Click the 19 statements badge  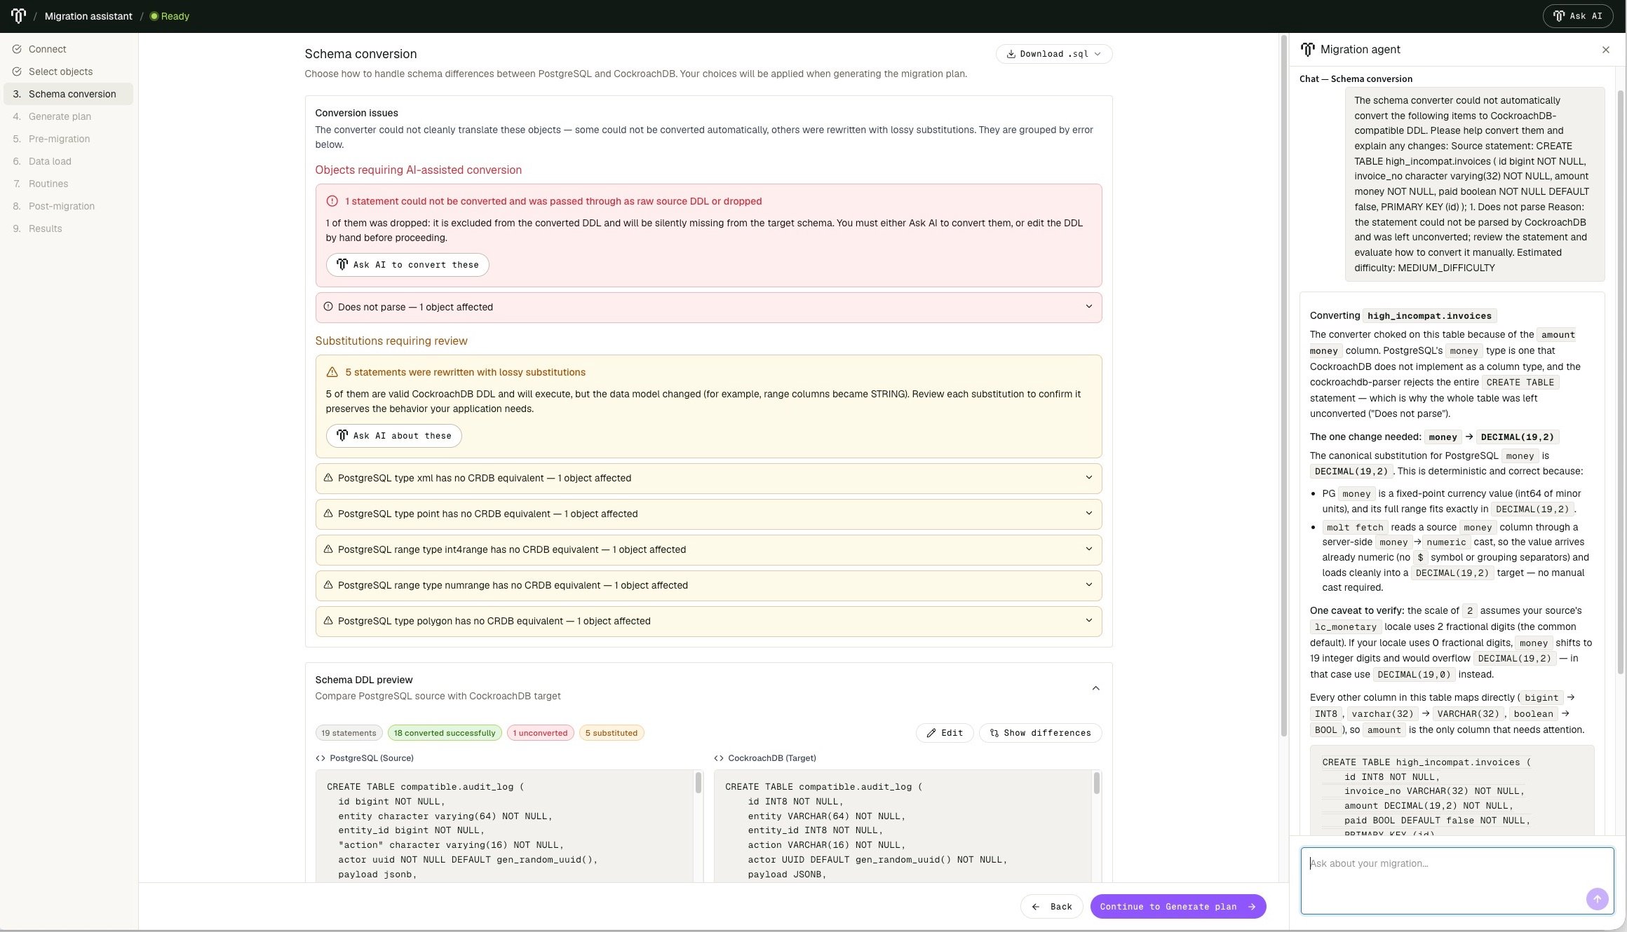pyautogui.click(x=349, y=733)
